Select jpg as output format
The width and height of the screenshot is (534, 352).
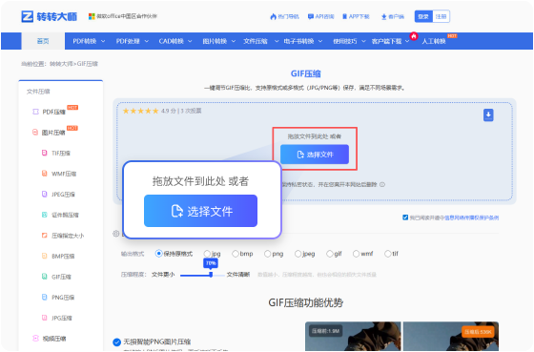207,254
